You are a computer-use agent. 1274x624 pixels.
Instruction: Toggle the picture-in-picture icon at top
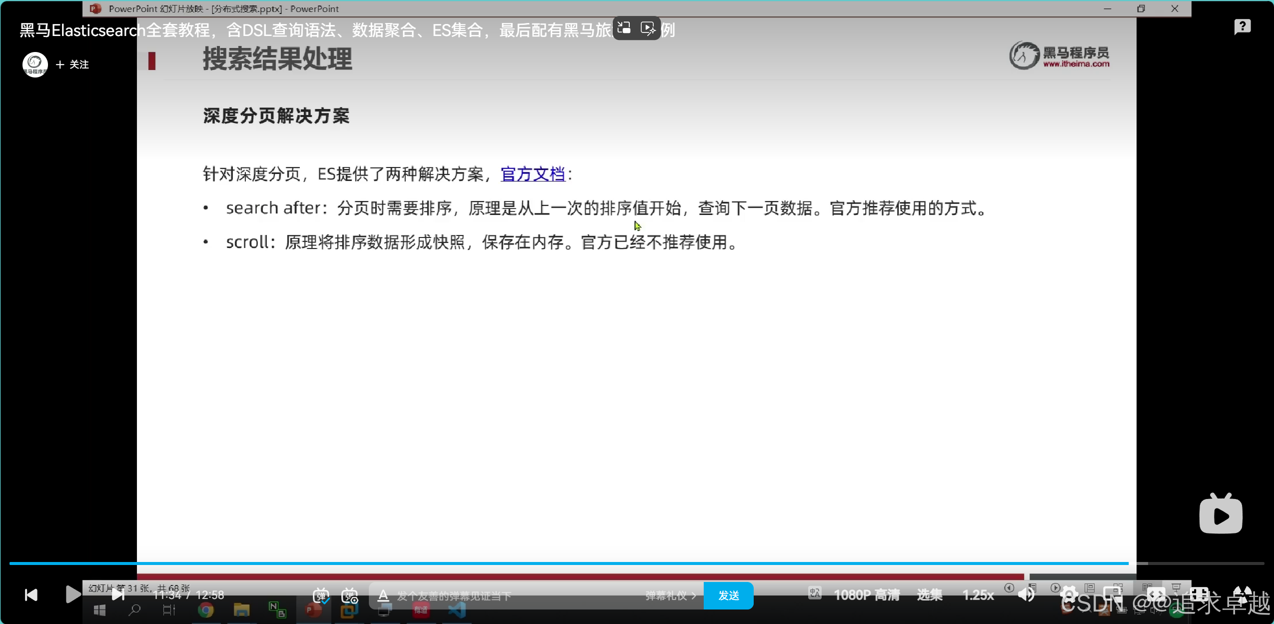tap(624, 28)
